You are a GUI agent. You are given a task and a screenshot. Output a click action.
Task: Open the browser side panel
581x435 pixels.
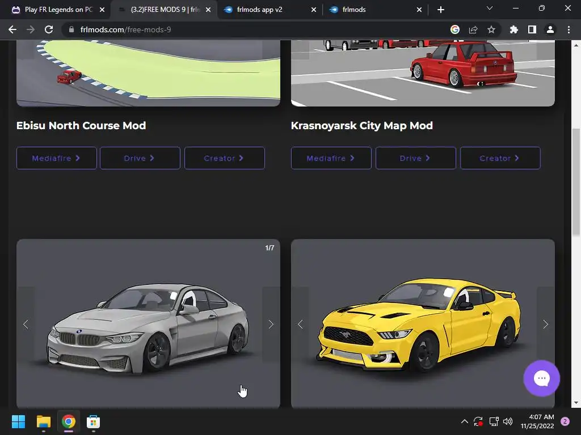[532, 29]
